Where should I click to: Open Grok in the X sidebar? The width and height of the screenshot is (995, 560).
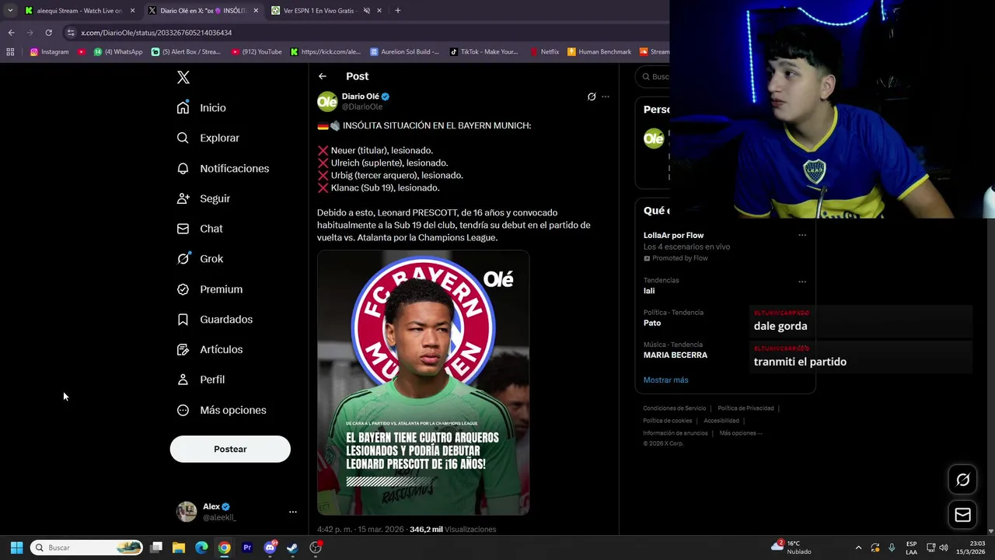200,259
